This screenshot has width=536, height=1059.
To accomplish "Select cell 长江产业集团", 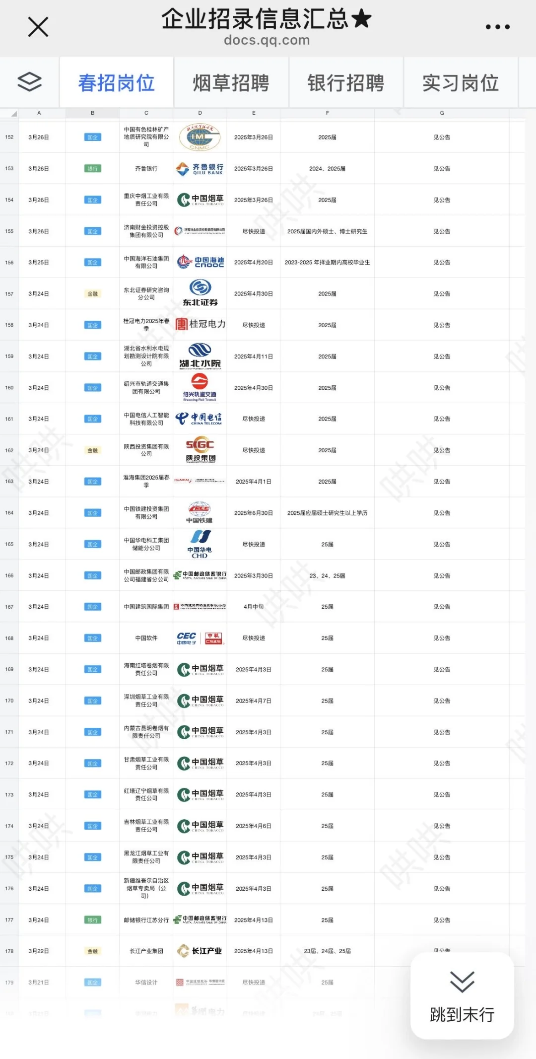I will pos(146,951).
